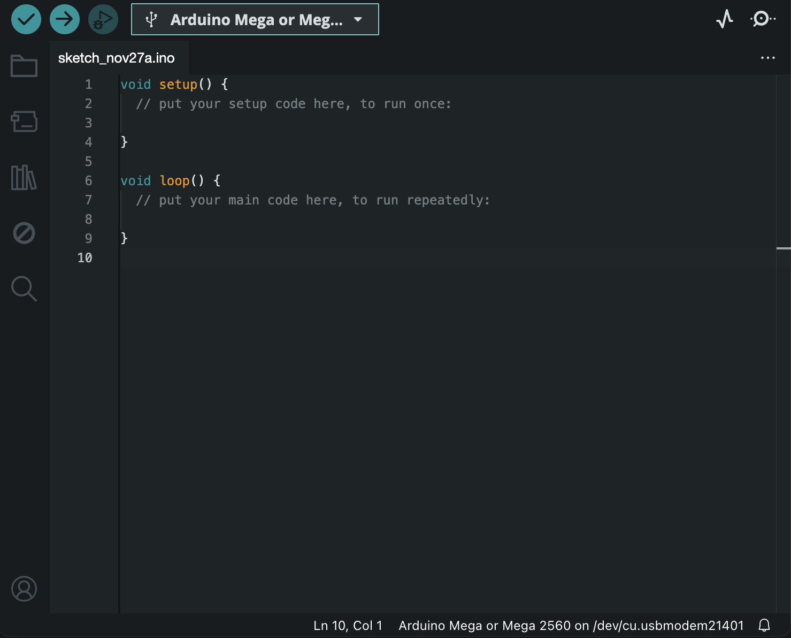Expand the Arduino Mega board selector dropdown
The width and height of the screenshot is (791, 638).
255,20
